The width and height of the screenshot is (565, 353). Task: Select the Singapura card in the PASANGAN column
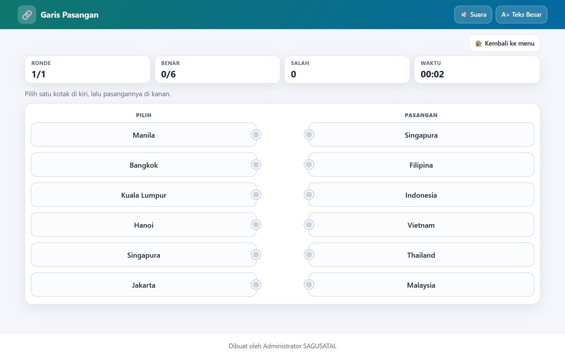point(421,134)
